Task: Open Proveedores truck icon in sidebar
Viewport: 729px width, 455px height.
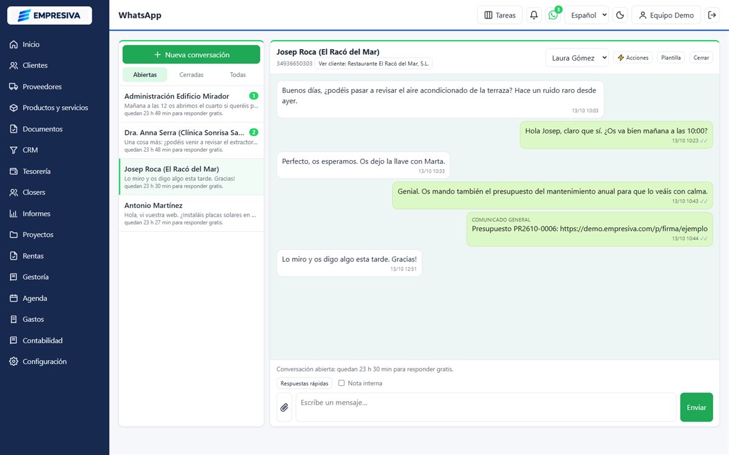Action: [13, 87]
